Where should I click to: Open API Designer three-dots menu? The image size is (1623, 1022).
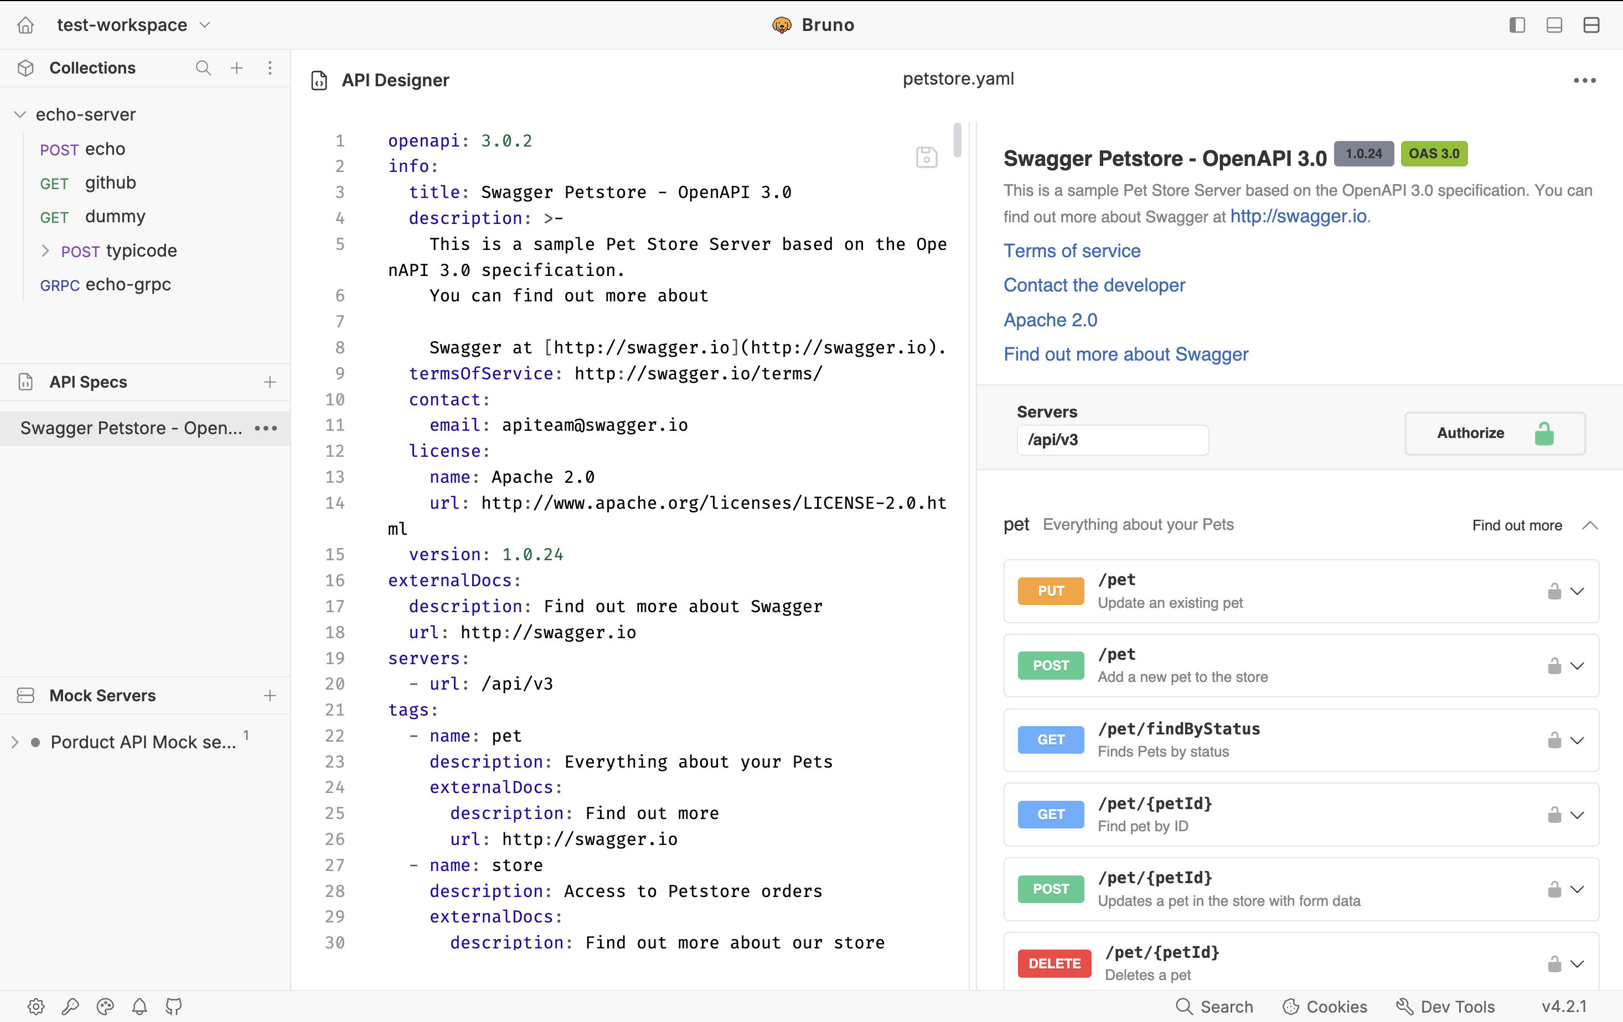(x=1585, y=80)
